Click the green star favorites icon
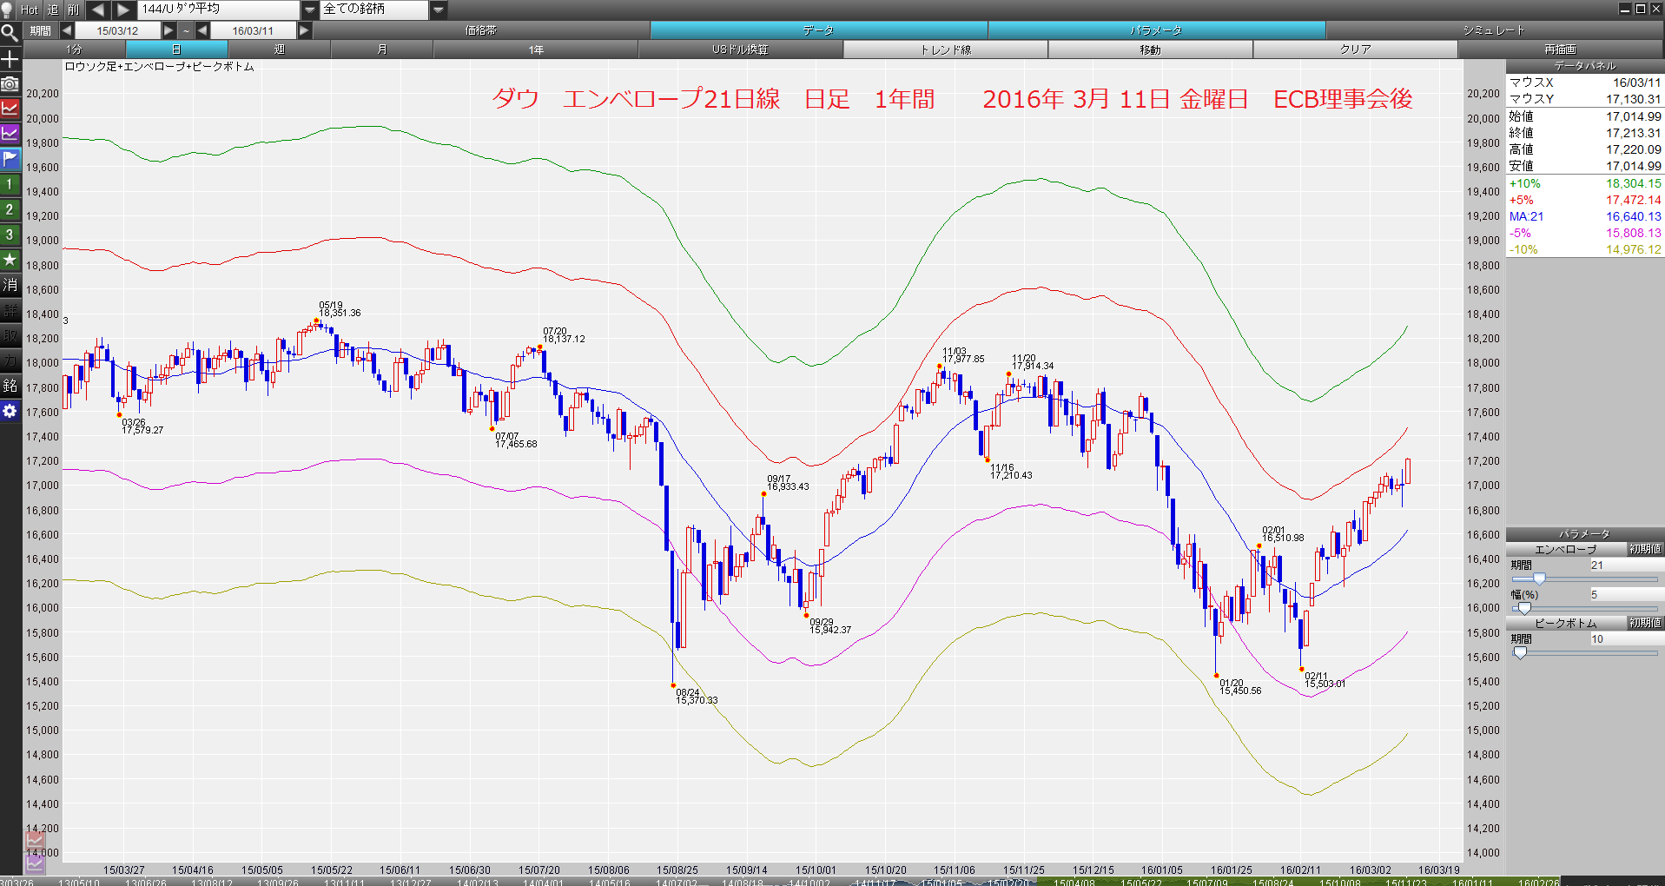 [x=10, y=260]
